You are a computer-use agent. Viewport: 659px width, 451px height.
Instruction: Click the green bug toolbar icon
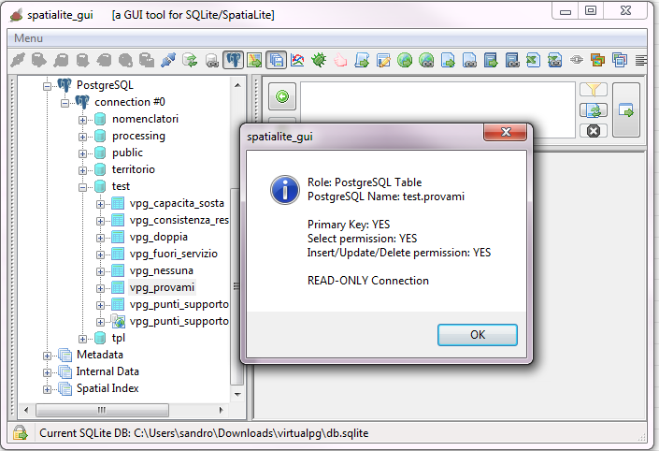(x=319, y=60)
